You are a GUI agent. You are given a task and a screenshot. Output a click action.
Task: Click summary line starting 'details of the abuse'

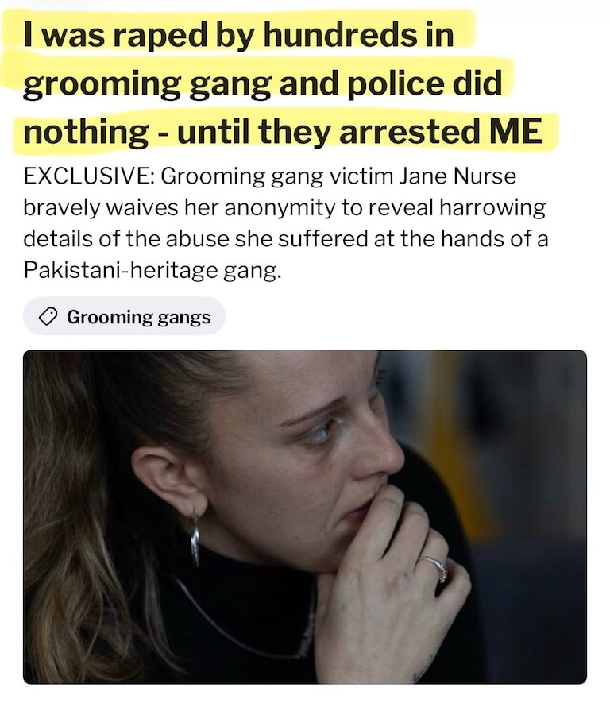coord(286,239)
